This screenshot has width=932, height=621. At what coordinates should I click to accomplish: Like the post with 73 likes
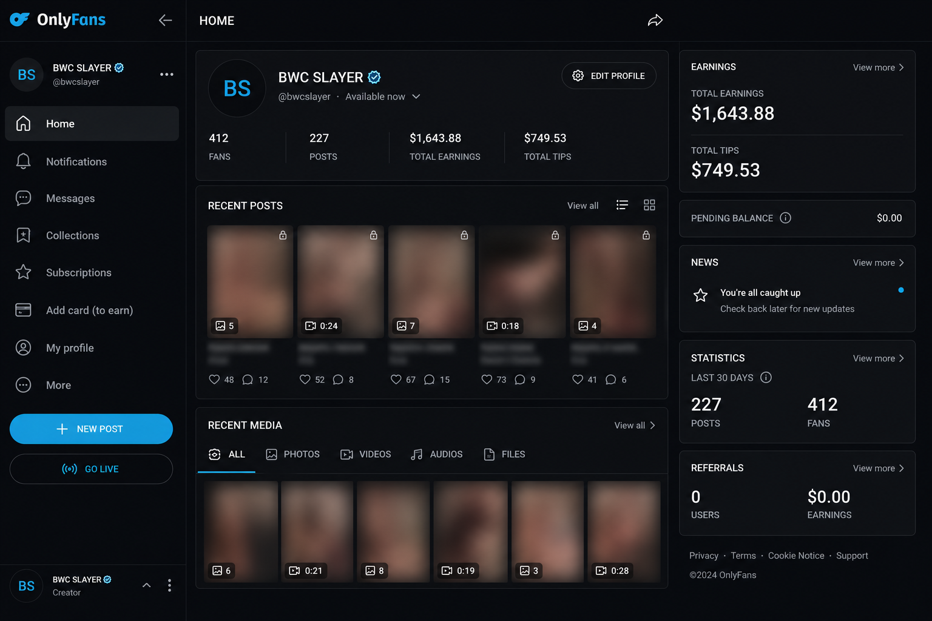click(x=487, y=380)
